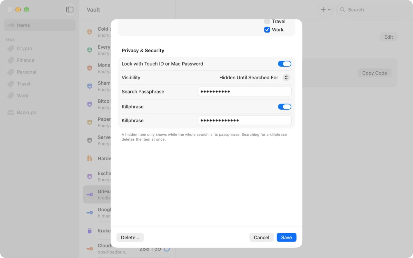Viewport: 413px width, 258px height.
Task: Click the purple shield icon beside Bitcoi
Action: [90, 104]
